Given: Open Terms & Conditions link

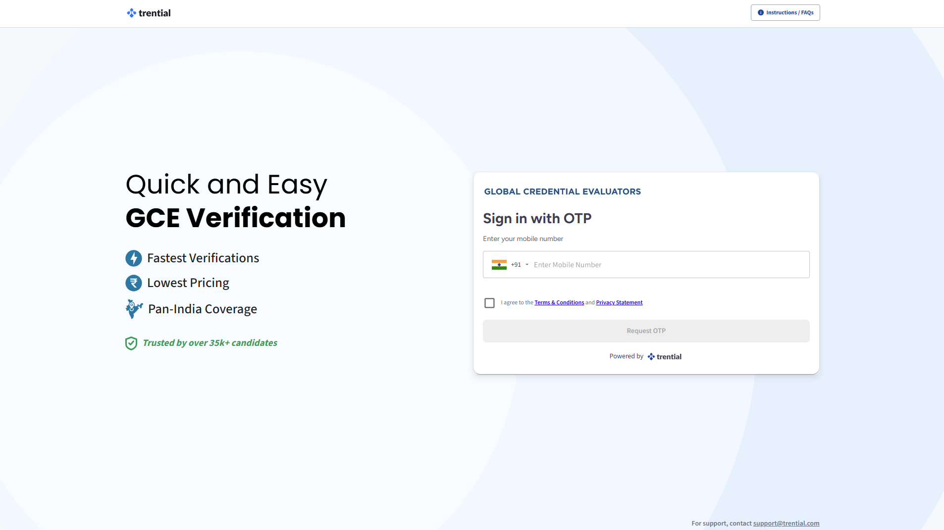Looking at the screenshot, I should click(559, 302).
